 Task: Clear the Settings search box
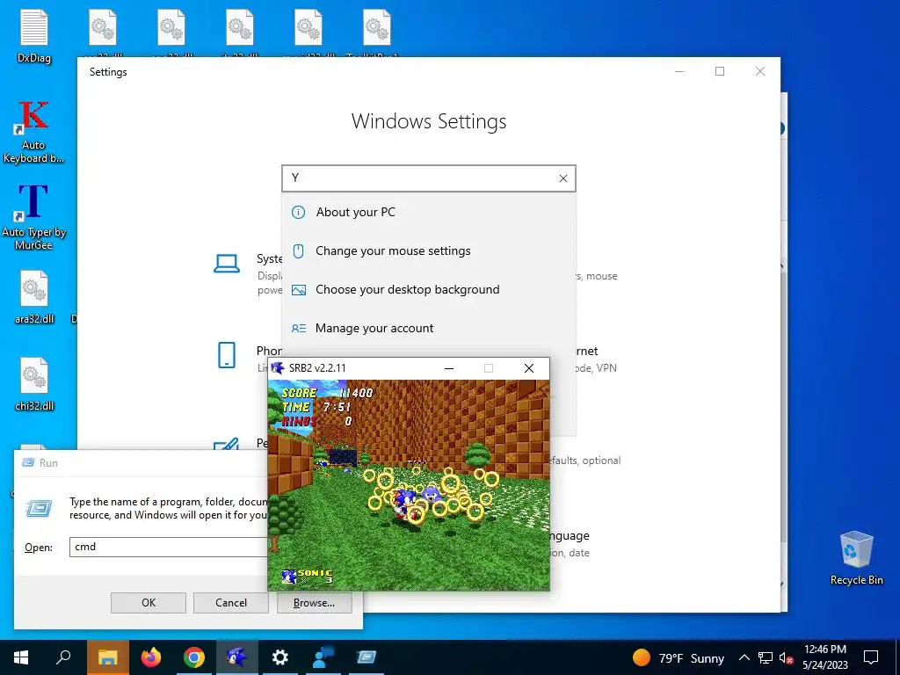point(563,178)
